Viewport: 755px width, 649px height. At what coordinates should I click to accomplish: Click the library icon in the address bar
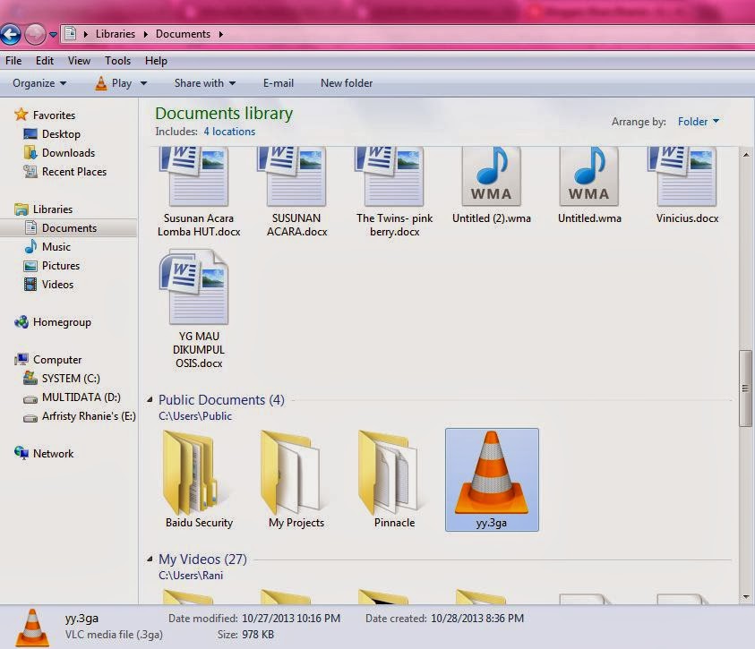tap(70, 34)
